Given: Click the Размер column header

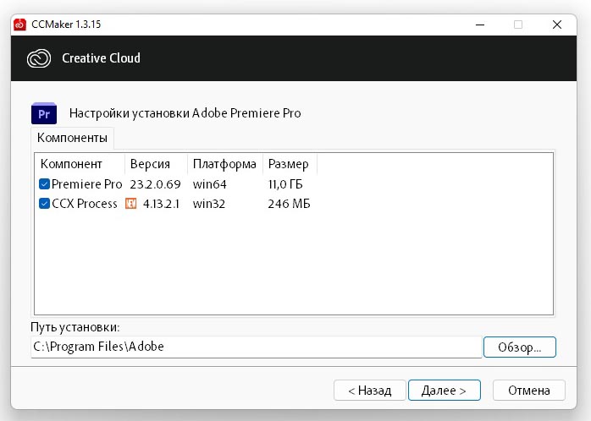Looking at the screenshot, I should (289, 164).
